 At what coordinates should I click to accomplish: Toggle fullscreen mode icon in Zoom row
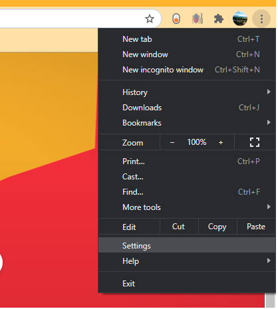pyautogui.click(x=255, y=143)
